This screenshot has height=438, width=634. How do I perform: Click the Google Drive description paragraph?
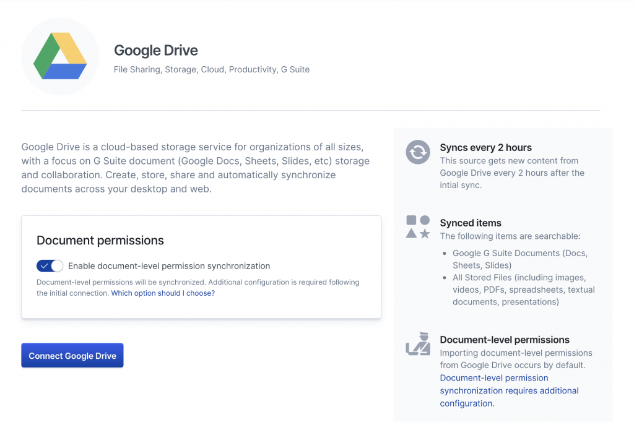tap(195, 168)
